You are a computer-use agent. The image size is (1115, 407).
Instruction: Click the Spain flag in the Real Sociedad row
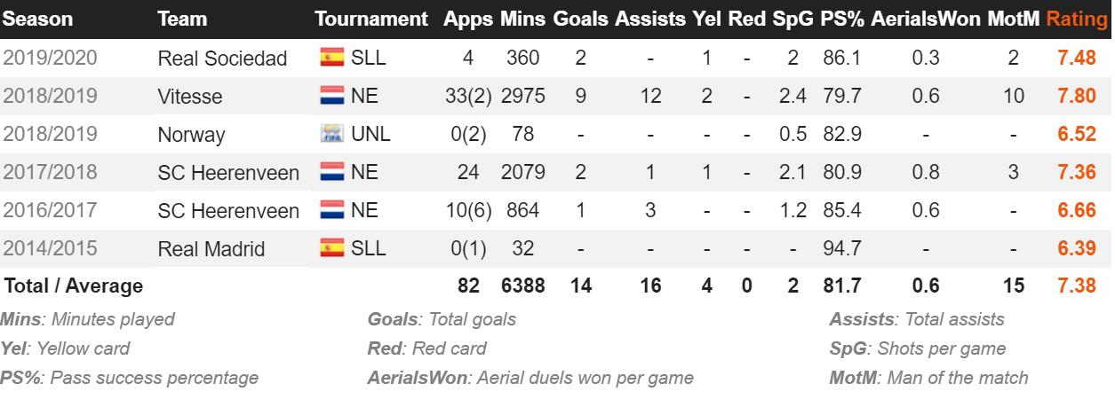331,58
